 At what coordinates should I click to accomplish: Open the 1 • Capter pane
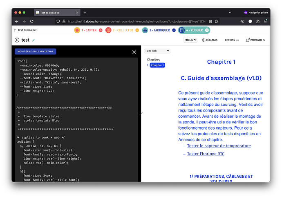click(x=89, y=30)
